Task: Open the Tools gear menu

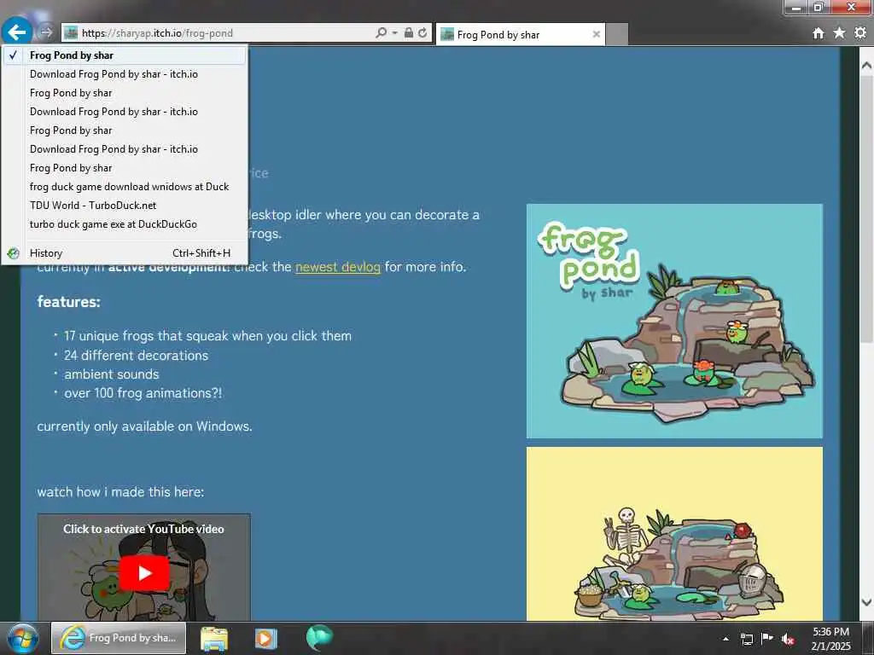Action: [860, 33]
